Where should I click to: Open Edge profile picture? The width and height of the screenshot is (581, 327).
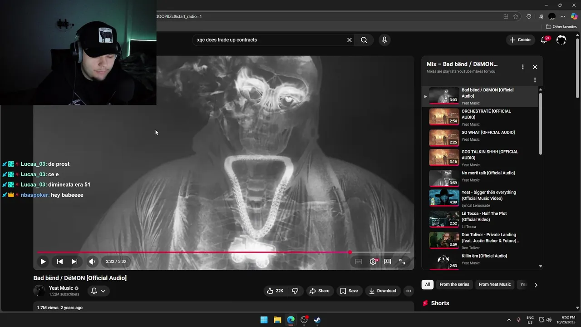(552, 16)
